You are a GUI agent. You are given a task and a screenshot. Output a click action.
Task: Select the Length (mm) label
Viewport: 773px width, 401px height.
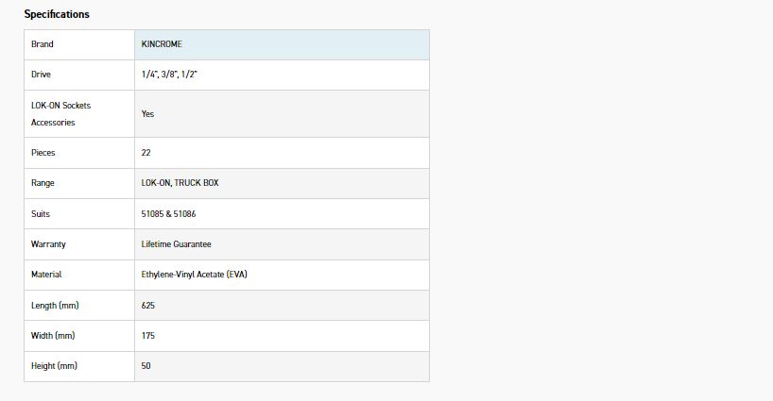(x=54, y=306)
